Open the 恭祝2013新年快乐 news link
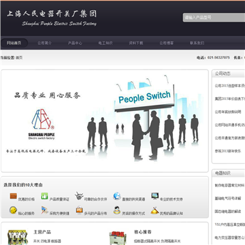The image size is (245, 245). [228, 151]
